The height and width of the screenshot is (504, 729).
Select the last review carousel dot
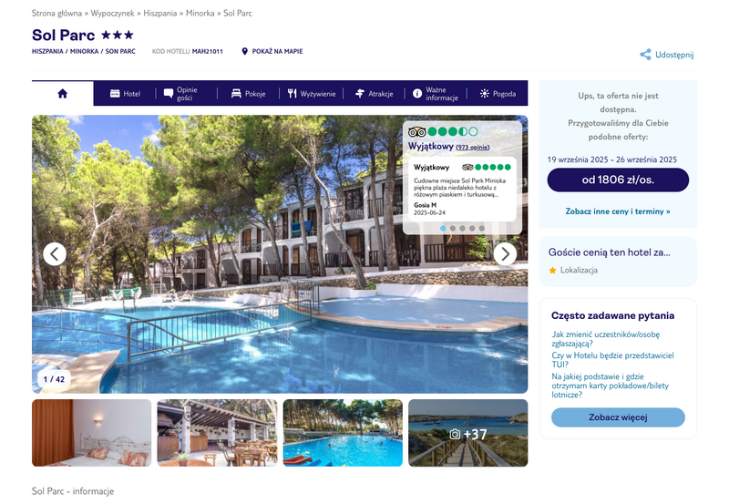pos(482,228)
